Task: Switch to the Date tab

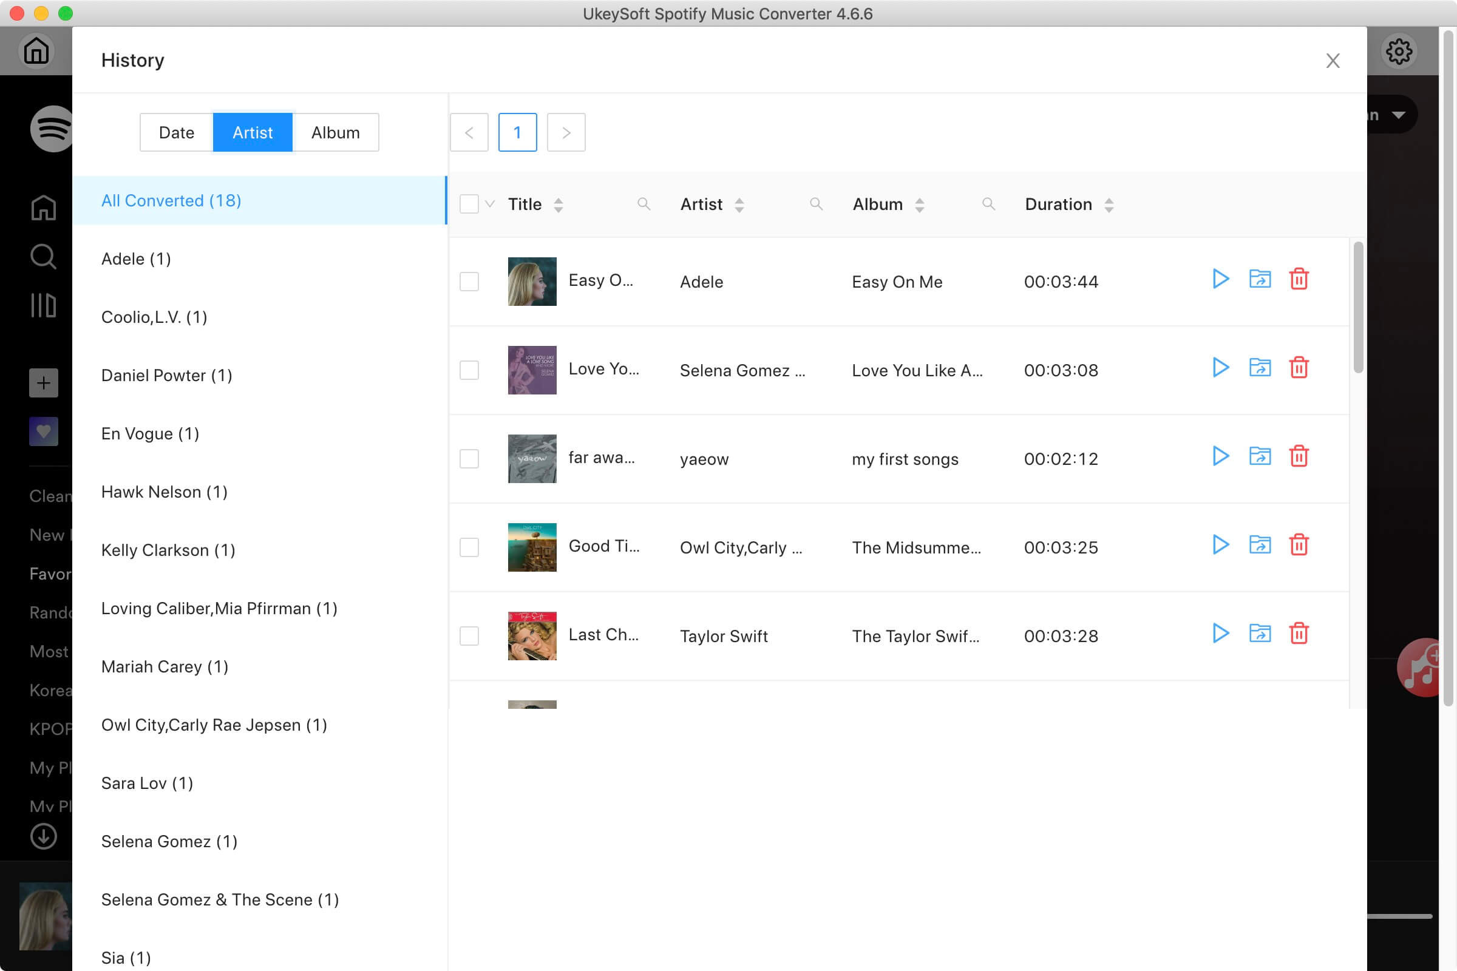Action: point(177,132)
